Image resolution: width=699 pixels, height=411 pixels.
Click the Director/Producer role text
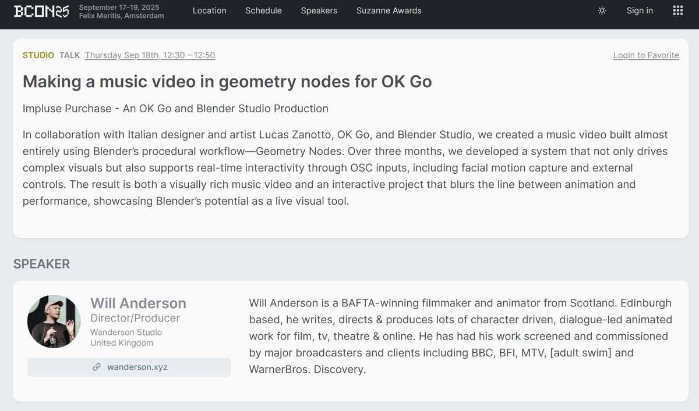tap(135, 318)
